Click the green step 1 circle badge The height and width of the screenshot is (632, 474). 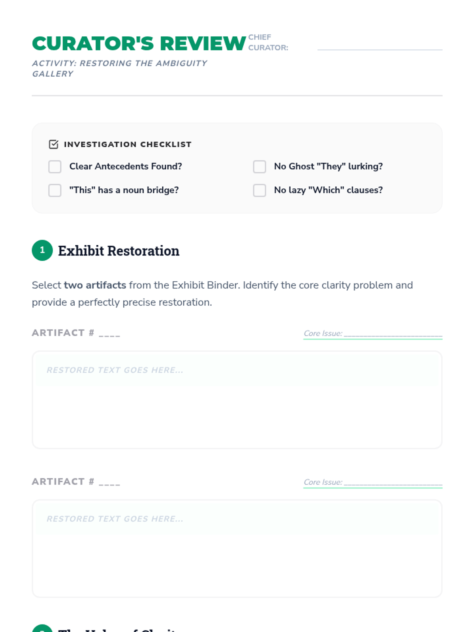coord(42,250)
